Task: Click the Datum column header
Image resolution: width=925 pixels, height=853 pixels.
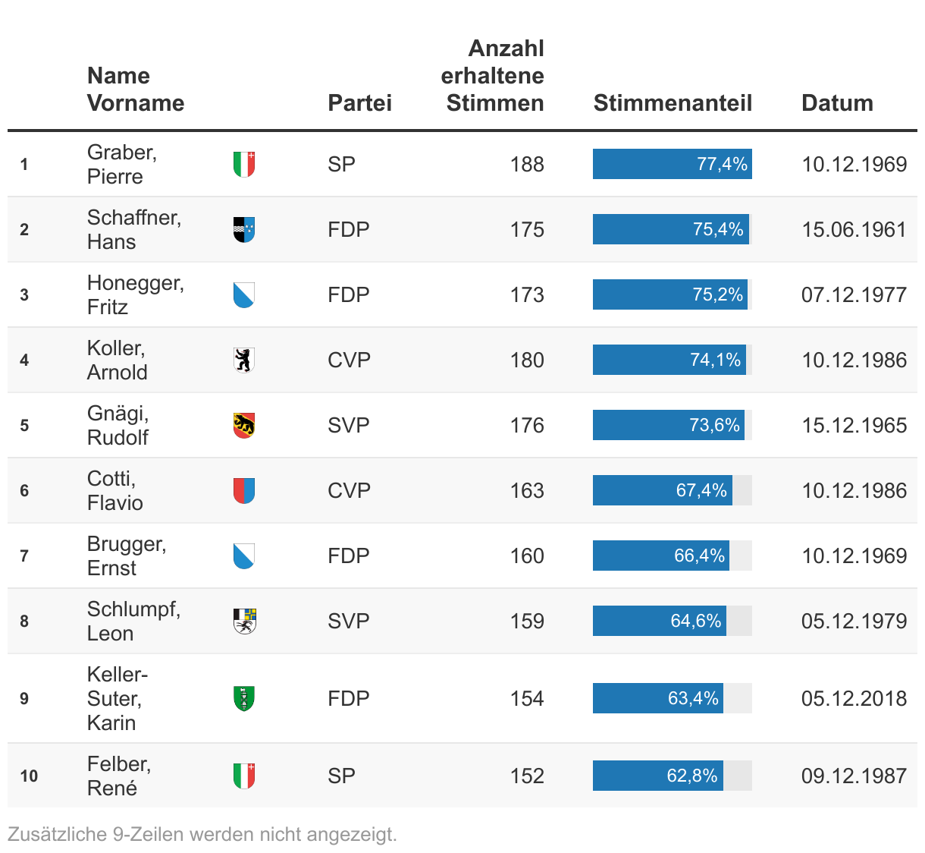Action: click(x=837, y=103)
